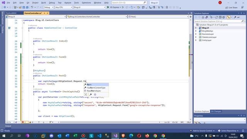Click the Save file toolbar icon

coord(24,7)
